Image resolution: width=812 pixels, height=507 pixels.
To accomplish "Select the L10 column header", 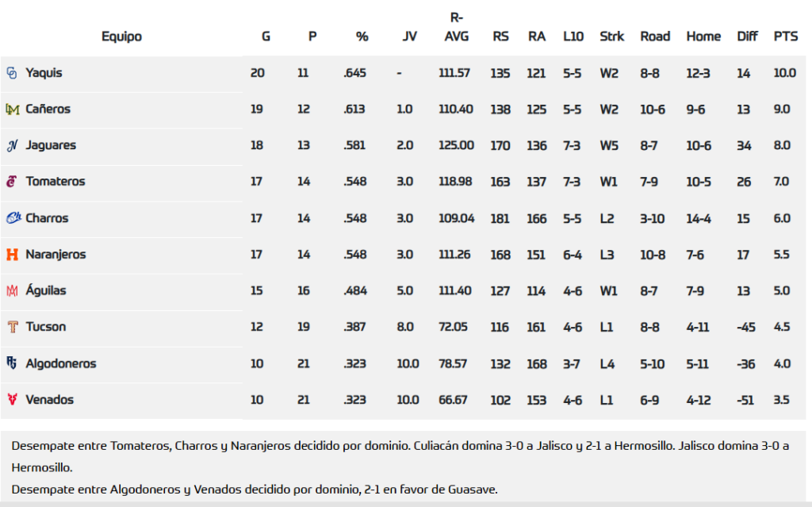I will pos(573,36).
